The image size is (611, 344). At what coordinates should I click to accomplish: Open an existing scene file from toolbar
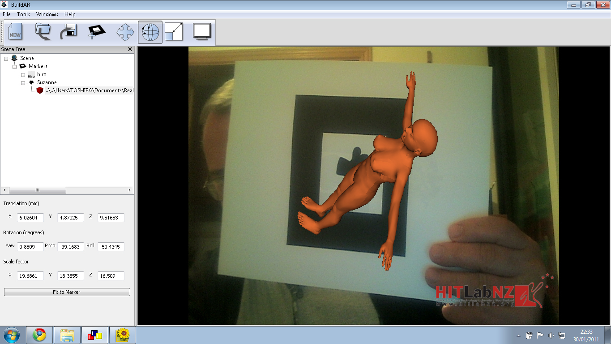point(43,32)
